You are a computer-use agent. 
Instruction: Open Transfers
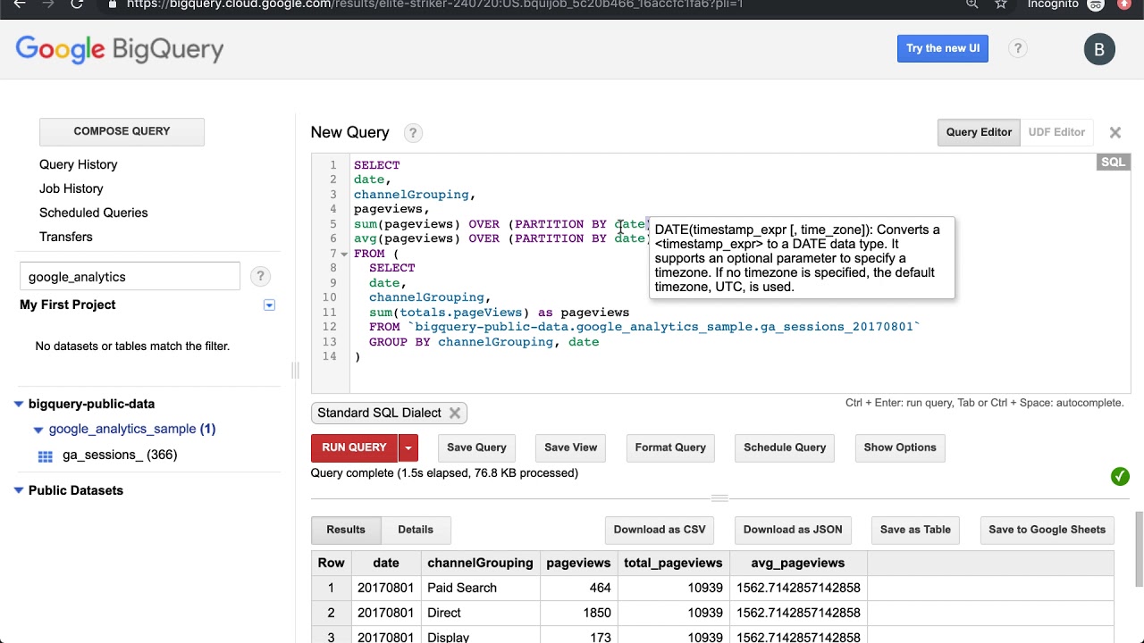pyautogui.click(x=66, y=237)
